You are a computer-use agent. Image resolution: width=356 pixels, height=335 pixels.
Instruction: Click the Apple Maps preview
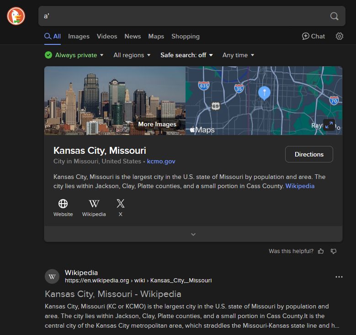pos(264,101)
